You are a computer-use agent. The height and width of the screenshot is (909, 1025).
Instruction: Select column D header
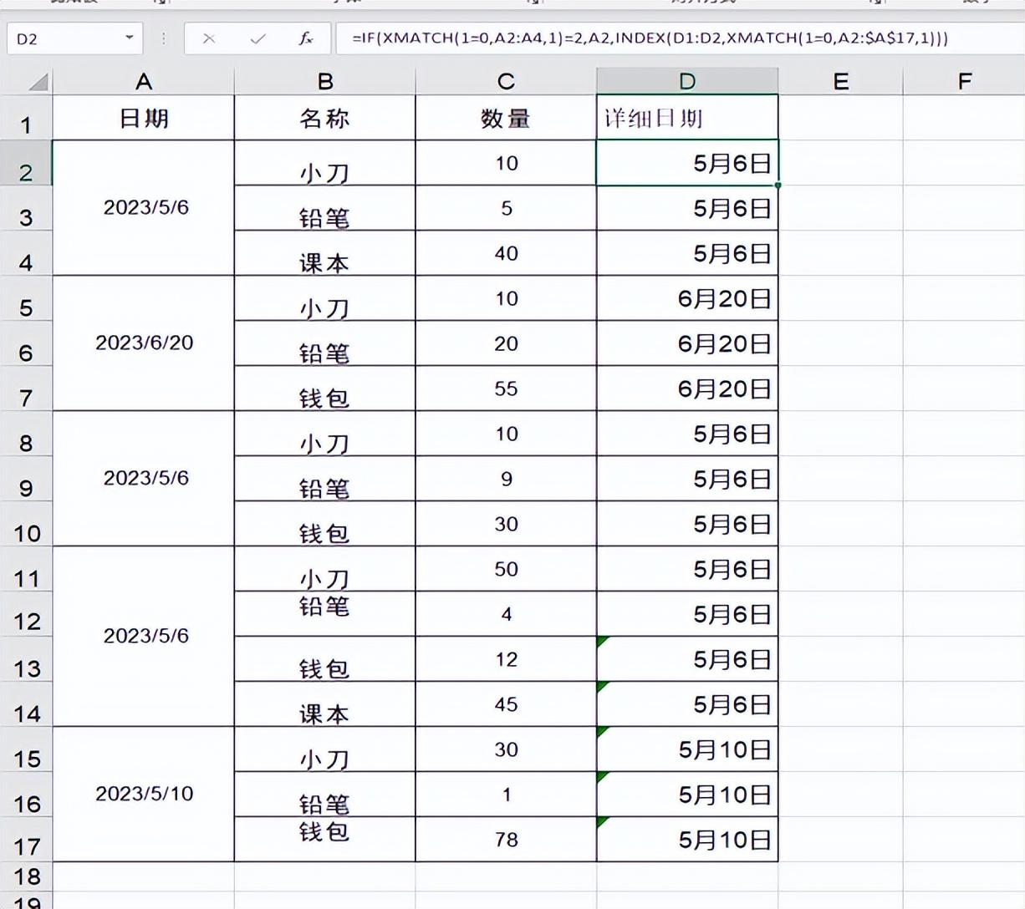pyautogui.click(x=687, y=82)
